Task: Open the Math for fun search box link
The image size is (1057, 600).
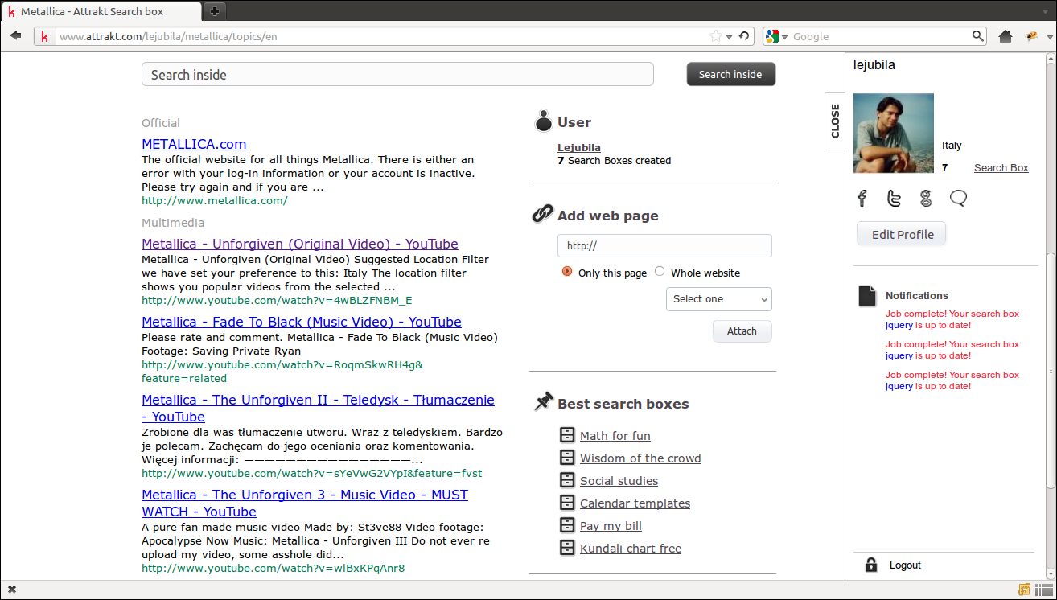Action: pyautogui.click(x=615, y=436)
